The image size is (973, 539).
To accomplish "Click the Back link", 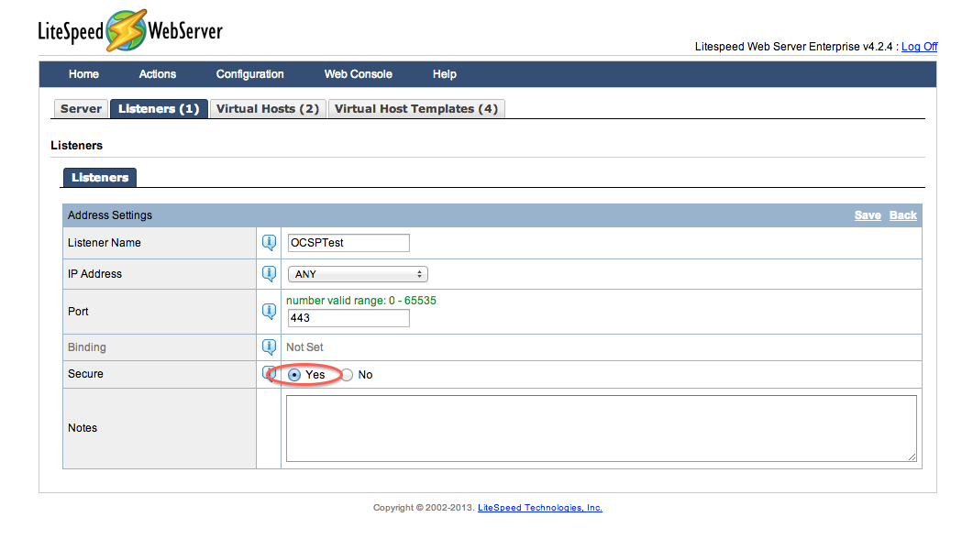I will click(x=903, y=215).
